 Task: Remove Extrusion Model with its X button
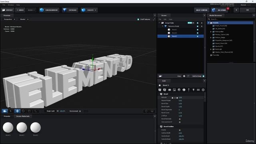202,26
